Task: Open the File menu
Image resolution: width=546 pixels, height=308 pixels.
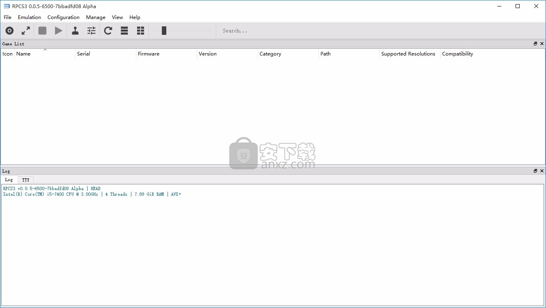Action: pyautogui.click(x=7, y=17)
